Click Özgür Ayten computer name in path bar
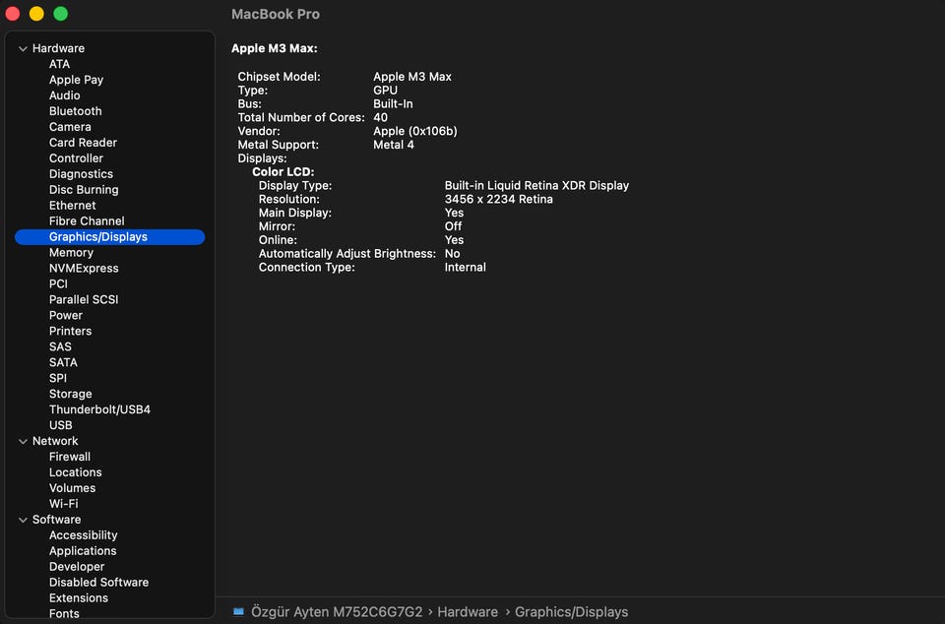The image size is (945, 624). (x=337, y=612)
